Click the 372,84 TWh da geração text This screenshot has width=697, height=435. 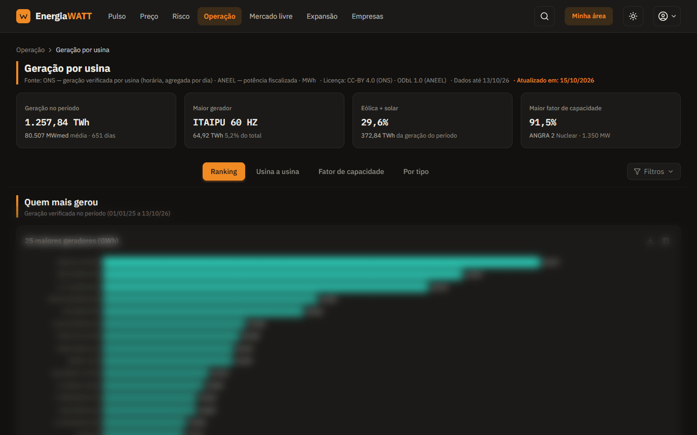tap(409, 136)
